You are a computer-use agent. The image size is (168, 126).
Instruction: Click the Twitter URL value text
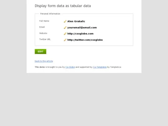tap(85, 40)
